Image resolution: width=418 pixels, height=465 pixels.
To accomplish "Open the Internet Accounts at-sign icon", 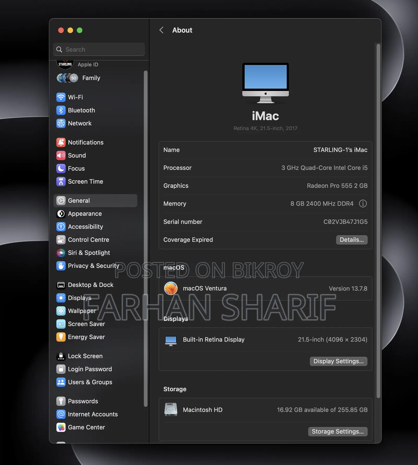I will click(x=61, y=415).
